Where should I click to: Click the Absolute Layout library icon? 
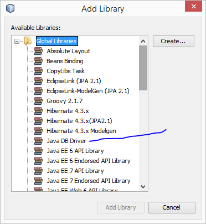click(x=38, y=51)
